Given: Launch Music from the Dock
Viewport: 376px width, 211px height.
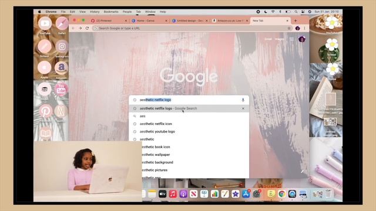Looking at the screenshot, I should pyautogui.click(x=173, y=194).
